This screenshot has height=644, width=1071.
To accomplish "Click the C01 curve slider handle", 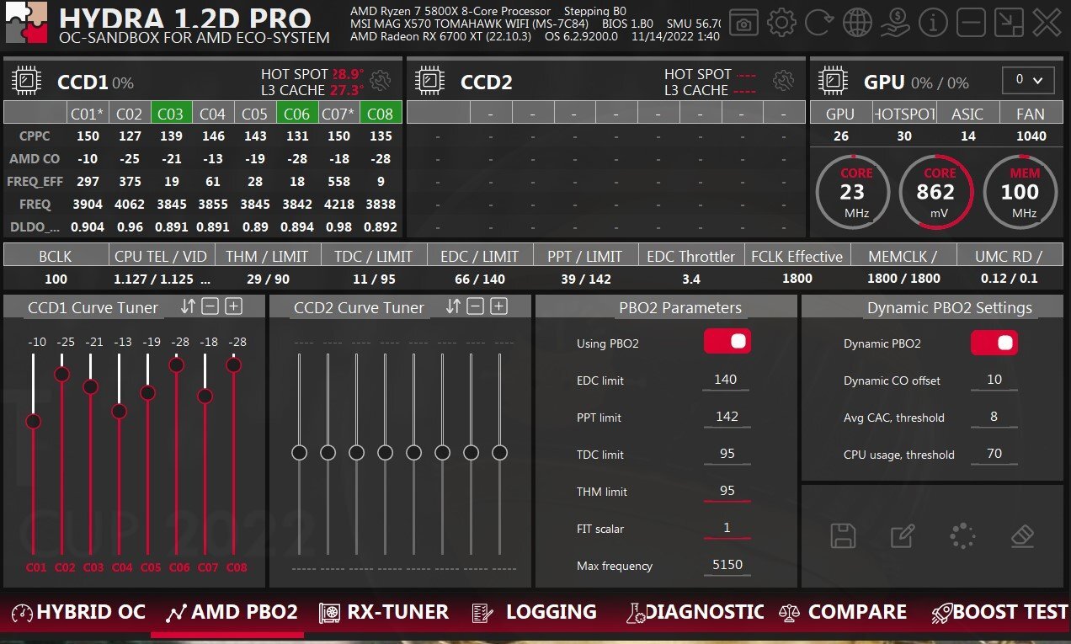I will pyautogui.click(x=34, y=421).
